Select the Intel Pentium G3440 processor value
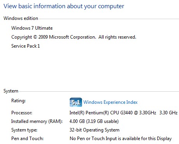 [113, 113]
